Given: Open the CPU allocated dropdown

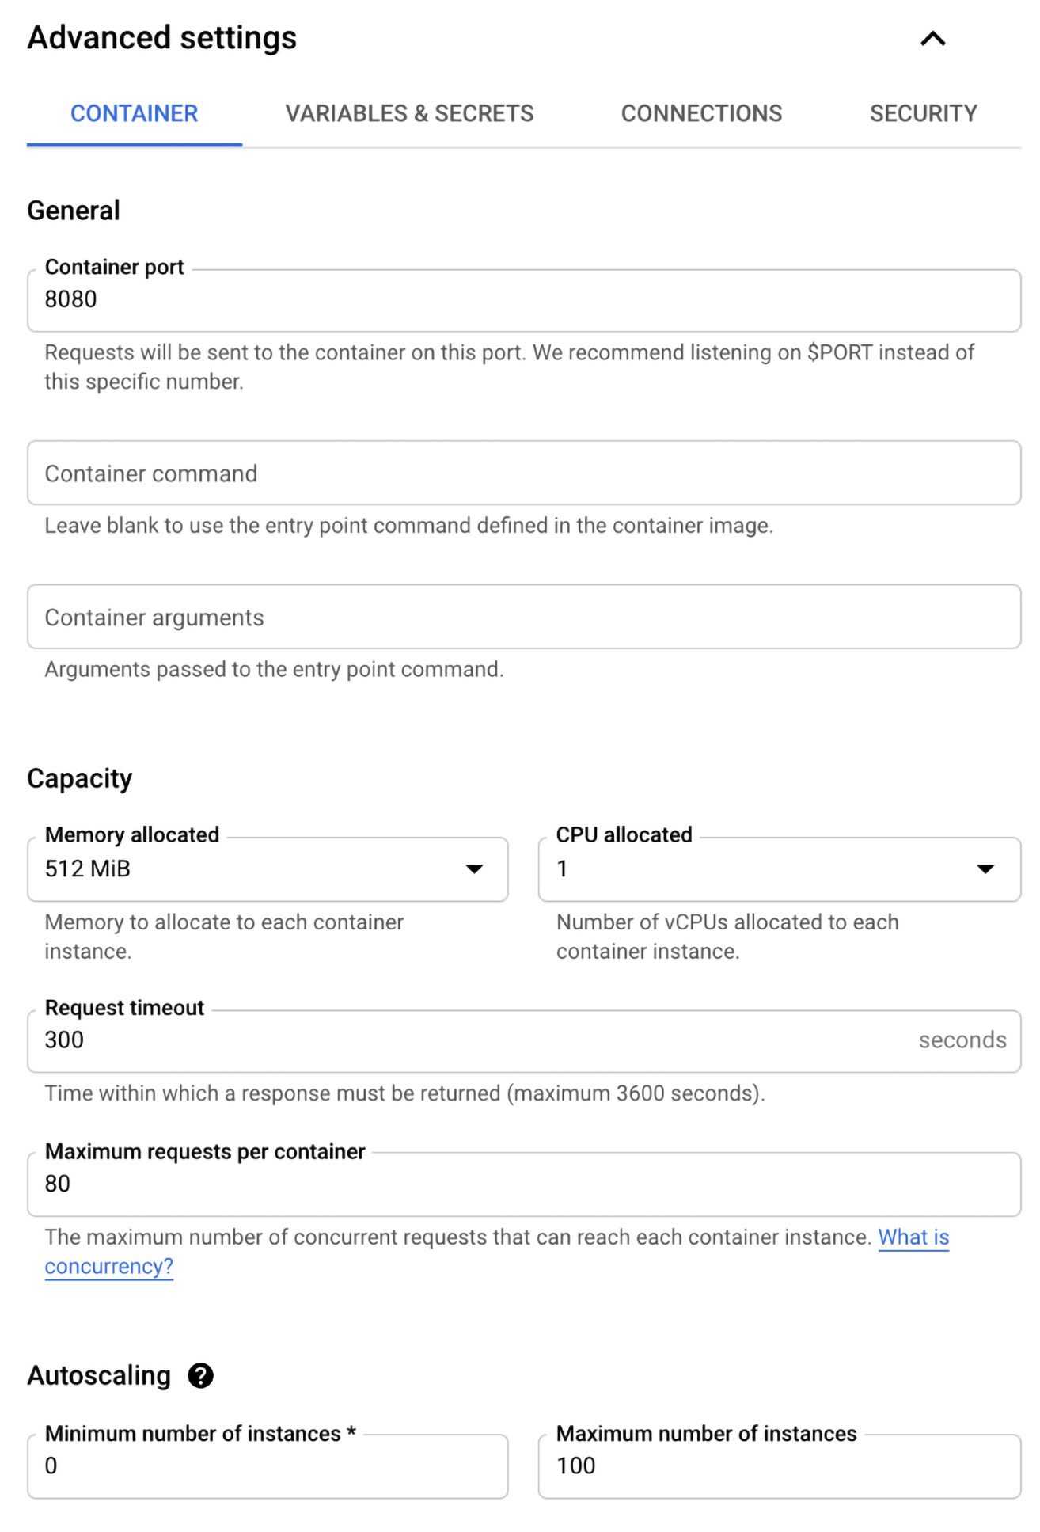Looking at the screenshot, I should pyautogui.click(x=780, y=869).
